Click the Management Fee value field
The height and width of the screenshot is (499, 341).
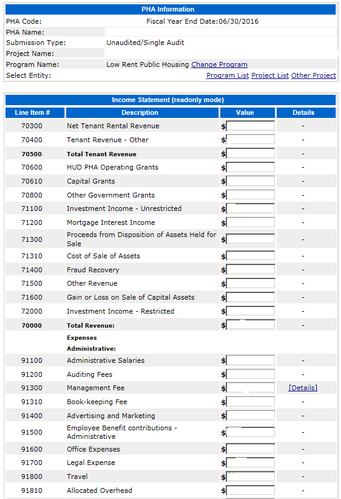[x=251, y=388]
